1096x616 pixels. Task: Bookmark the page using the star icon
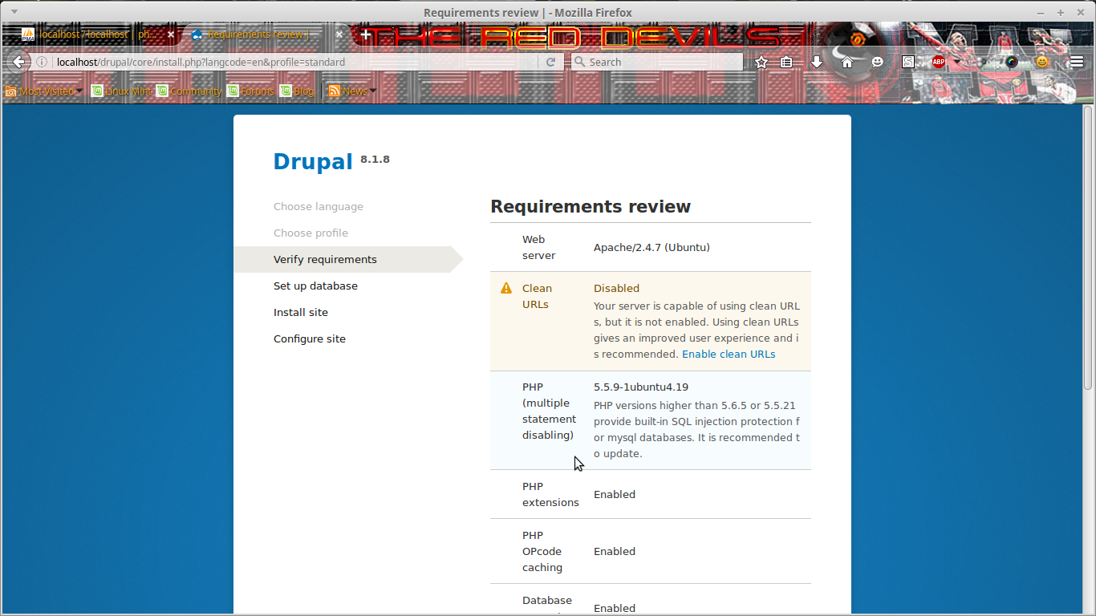click(x=761, y=61)
